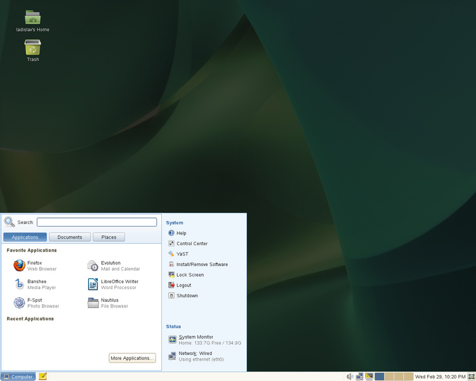The image size is (476, 381).
Task: Click the show desktop panel icon
Action: 472,377
